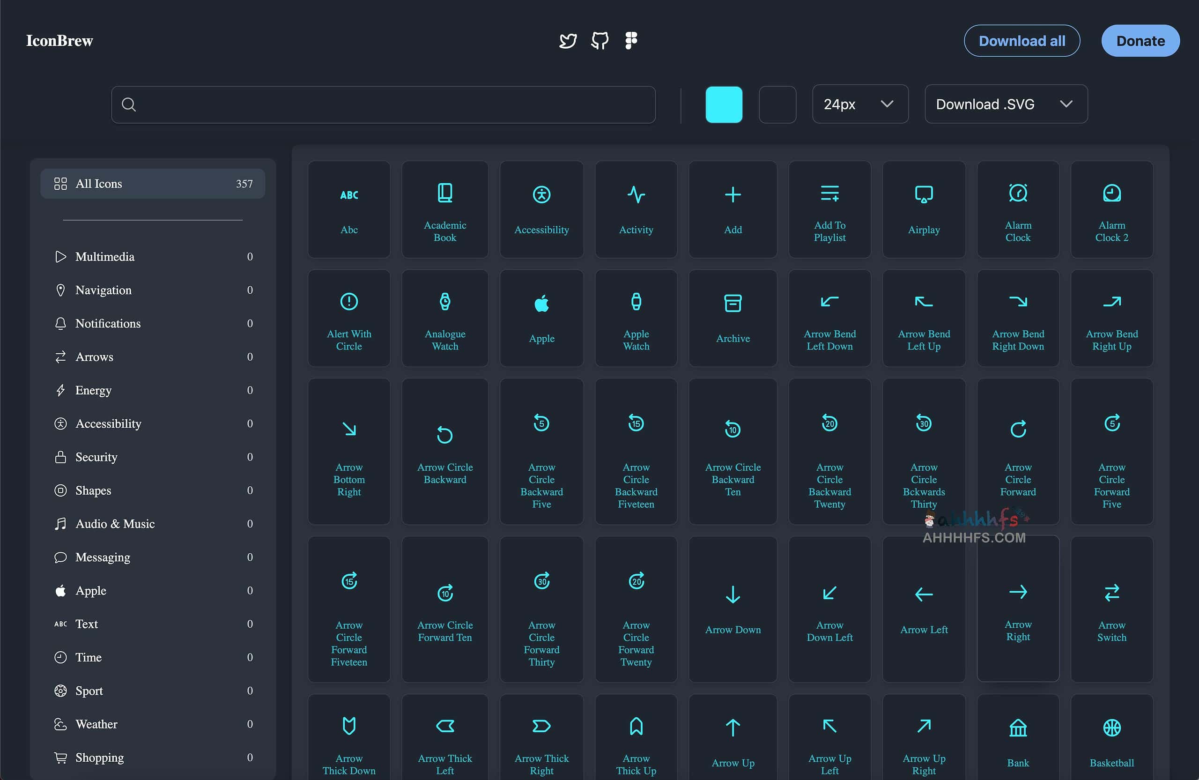Click the Basketball icon tile
Screen dimensions: 1199x780
point(1111,735)
